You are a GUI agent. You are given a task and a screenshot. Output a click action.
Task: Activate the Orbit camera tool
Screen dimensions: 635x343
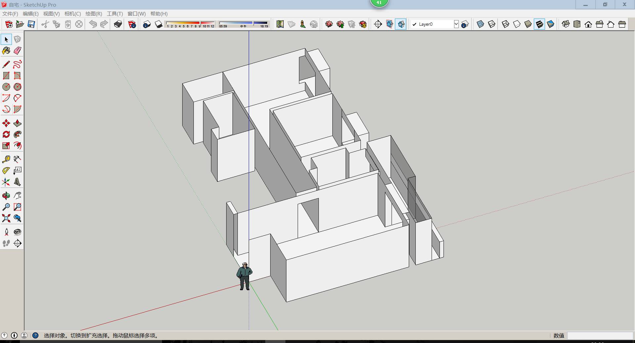[x=6, y=196]
